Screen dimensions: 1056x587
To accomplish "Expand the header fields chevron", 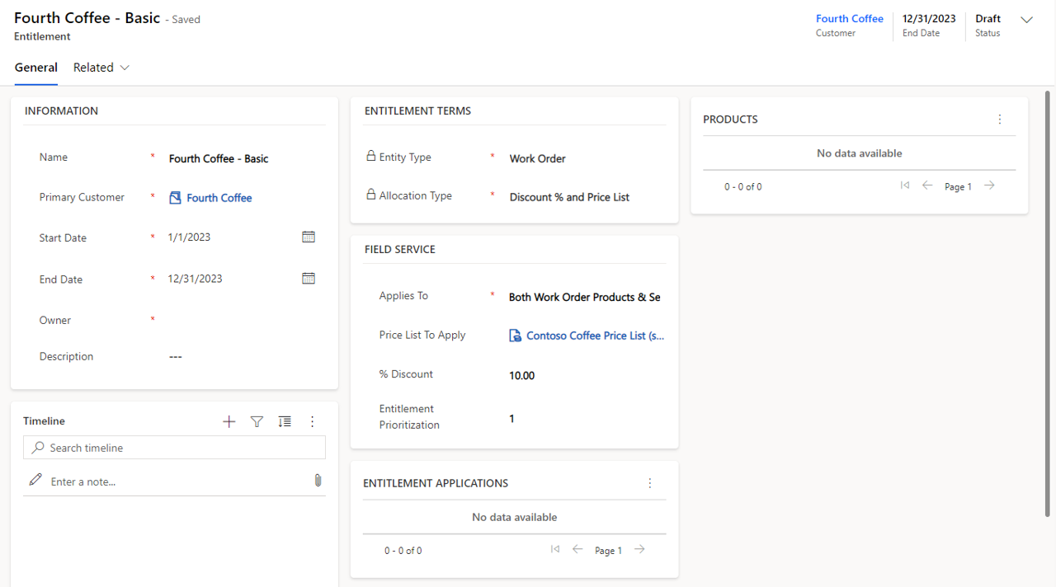I will click(x=1027, y=20).
